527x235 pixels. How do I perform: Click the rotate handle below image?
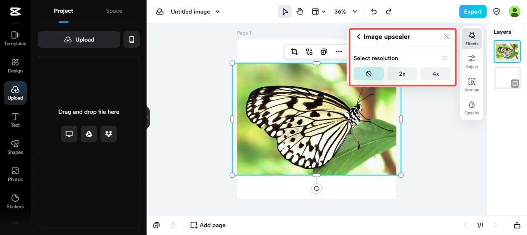tap(316, 188)
